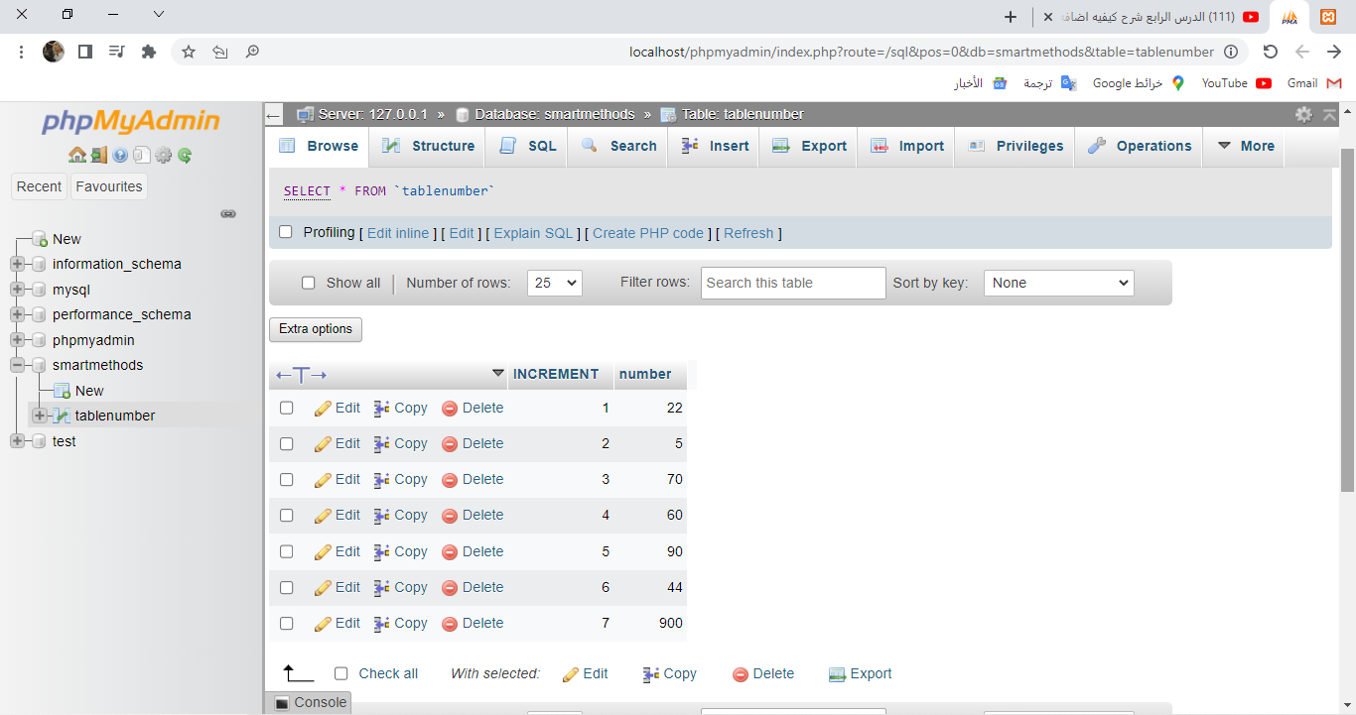Click the green refresh icon above the database tree
Viewport: 1356px width, 715px height.
click(x=183, y=155)
